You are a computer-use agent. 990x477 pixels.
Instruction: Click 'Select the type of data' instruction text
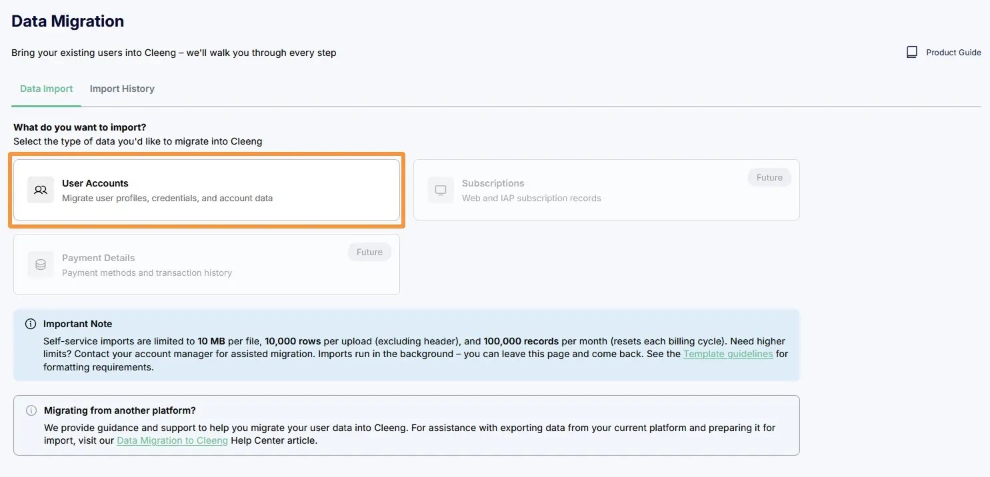pos(138,141)
